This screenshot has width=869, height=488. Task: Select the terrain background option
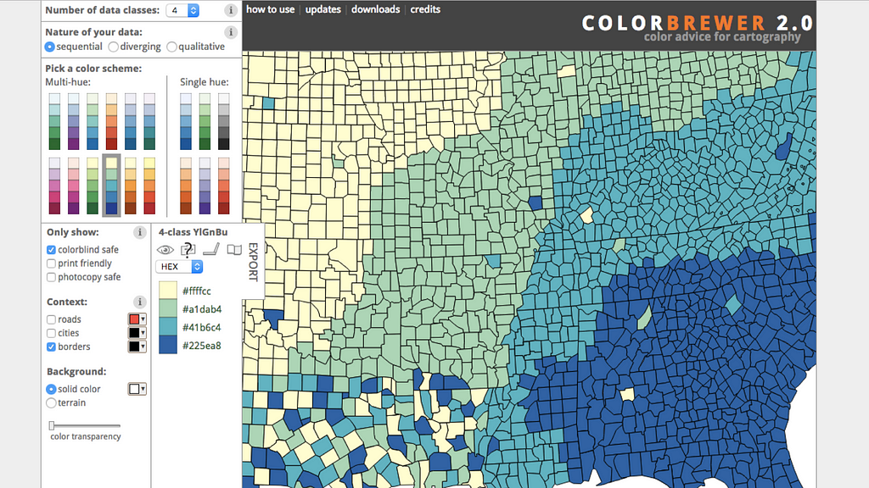51,402
